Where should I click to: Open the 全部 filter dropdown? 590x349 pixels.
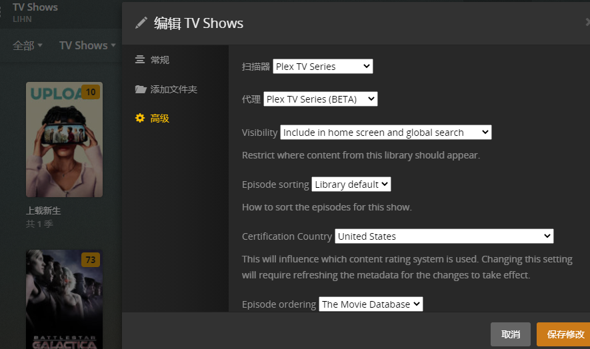coord(27,45)
